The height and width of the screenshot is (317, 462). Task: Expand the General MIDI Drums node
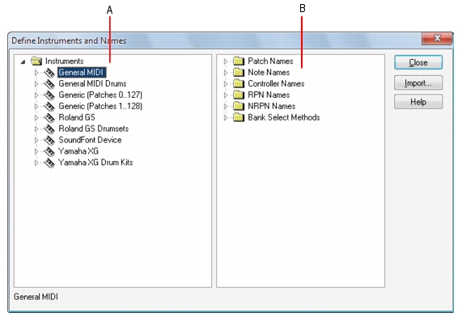click(x=36, y=83)
